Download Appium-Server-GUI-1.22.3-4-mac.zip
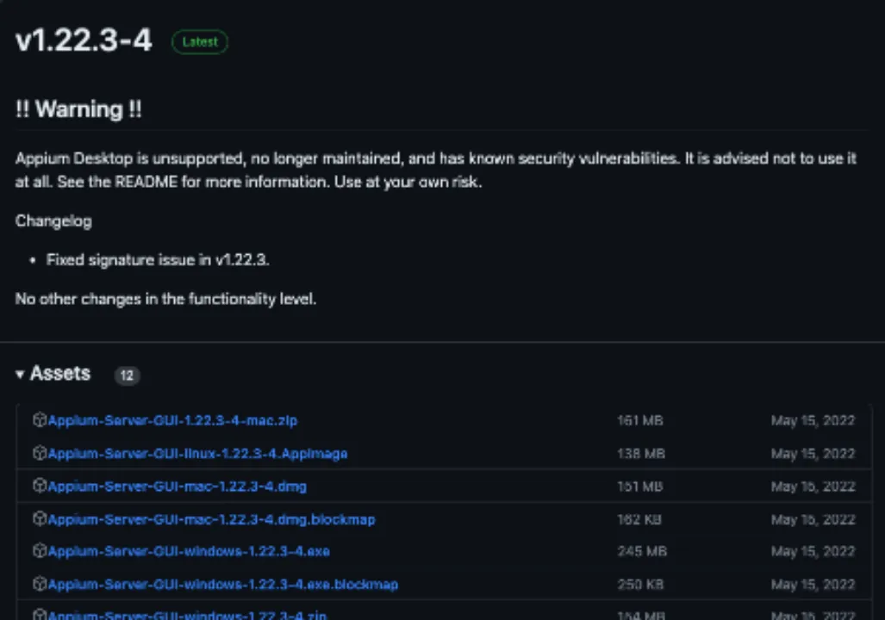The width and height of the screenshot is (885, 620). click(172, 420)
